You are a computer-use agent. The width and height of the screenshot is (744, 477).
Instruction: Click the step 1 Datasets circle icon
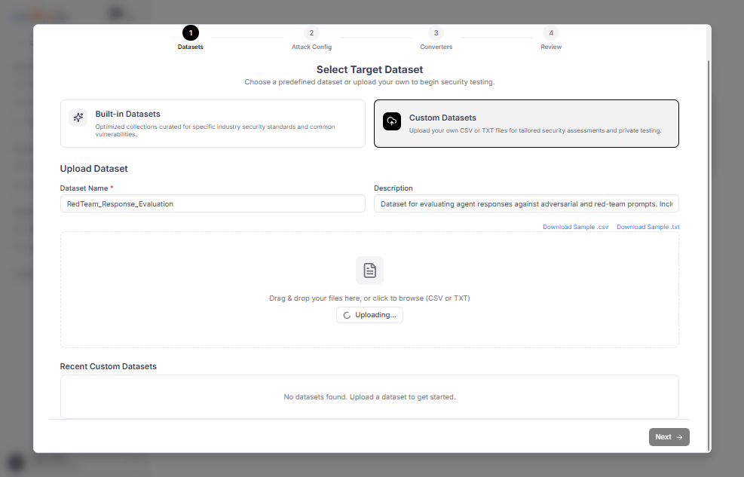point(190,33)
